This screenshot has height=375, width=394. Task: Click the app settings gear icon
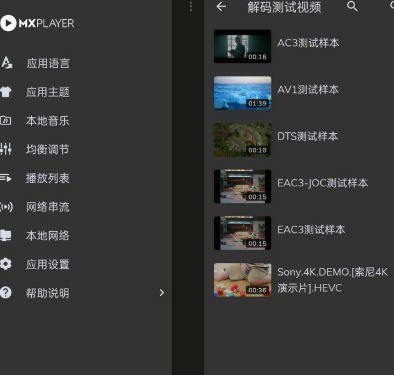tap(6, 264)
